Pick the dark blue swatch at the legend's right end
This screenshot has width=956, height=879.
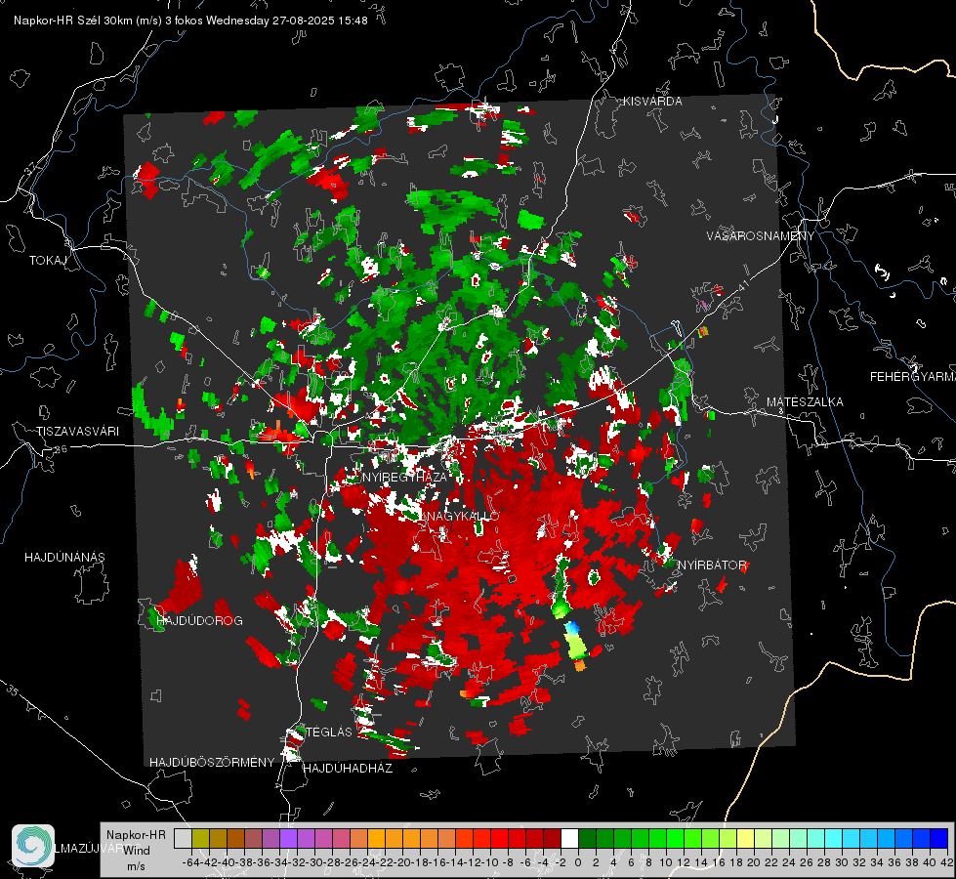click(939, 838)
